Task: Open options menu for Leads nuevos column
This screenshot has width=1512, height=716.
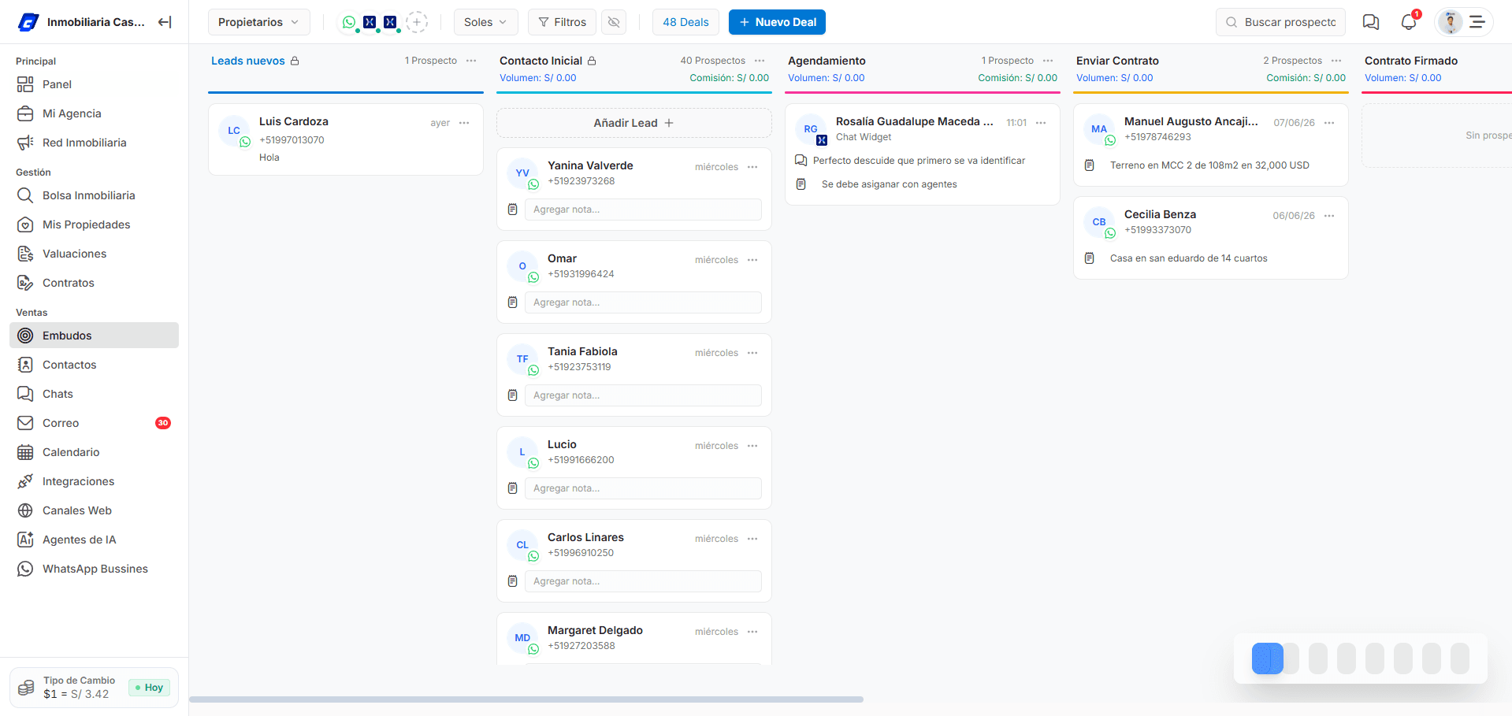Action: pyautogui.click(x=471, y=61)
